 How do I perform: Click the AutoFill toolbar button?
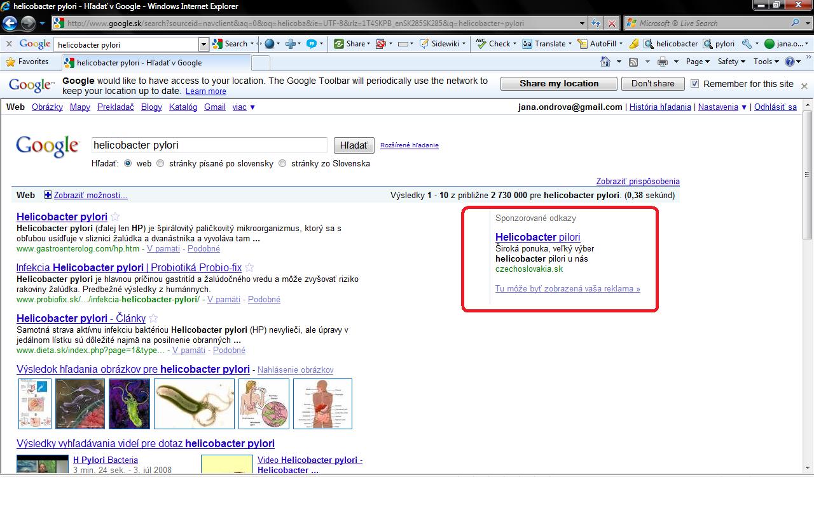(x=597, y=44)
